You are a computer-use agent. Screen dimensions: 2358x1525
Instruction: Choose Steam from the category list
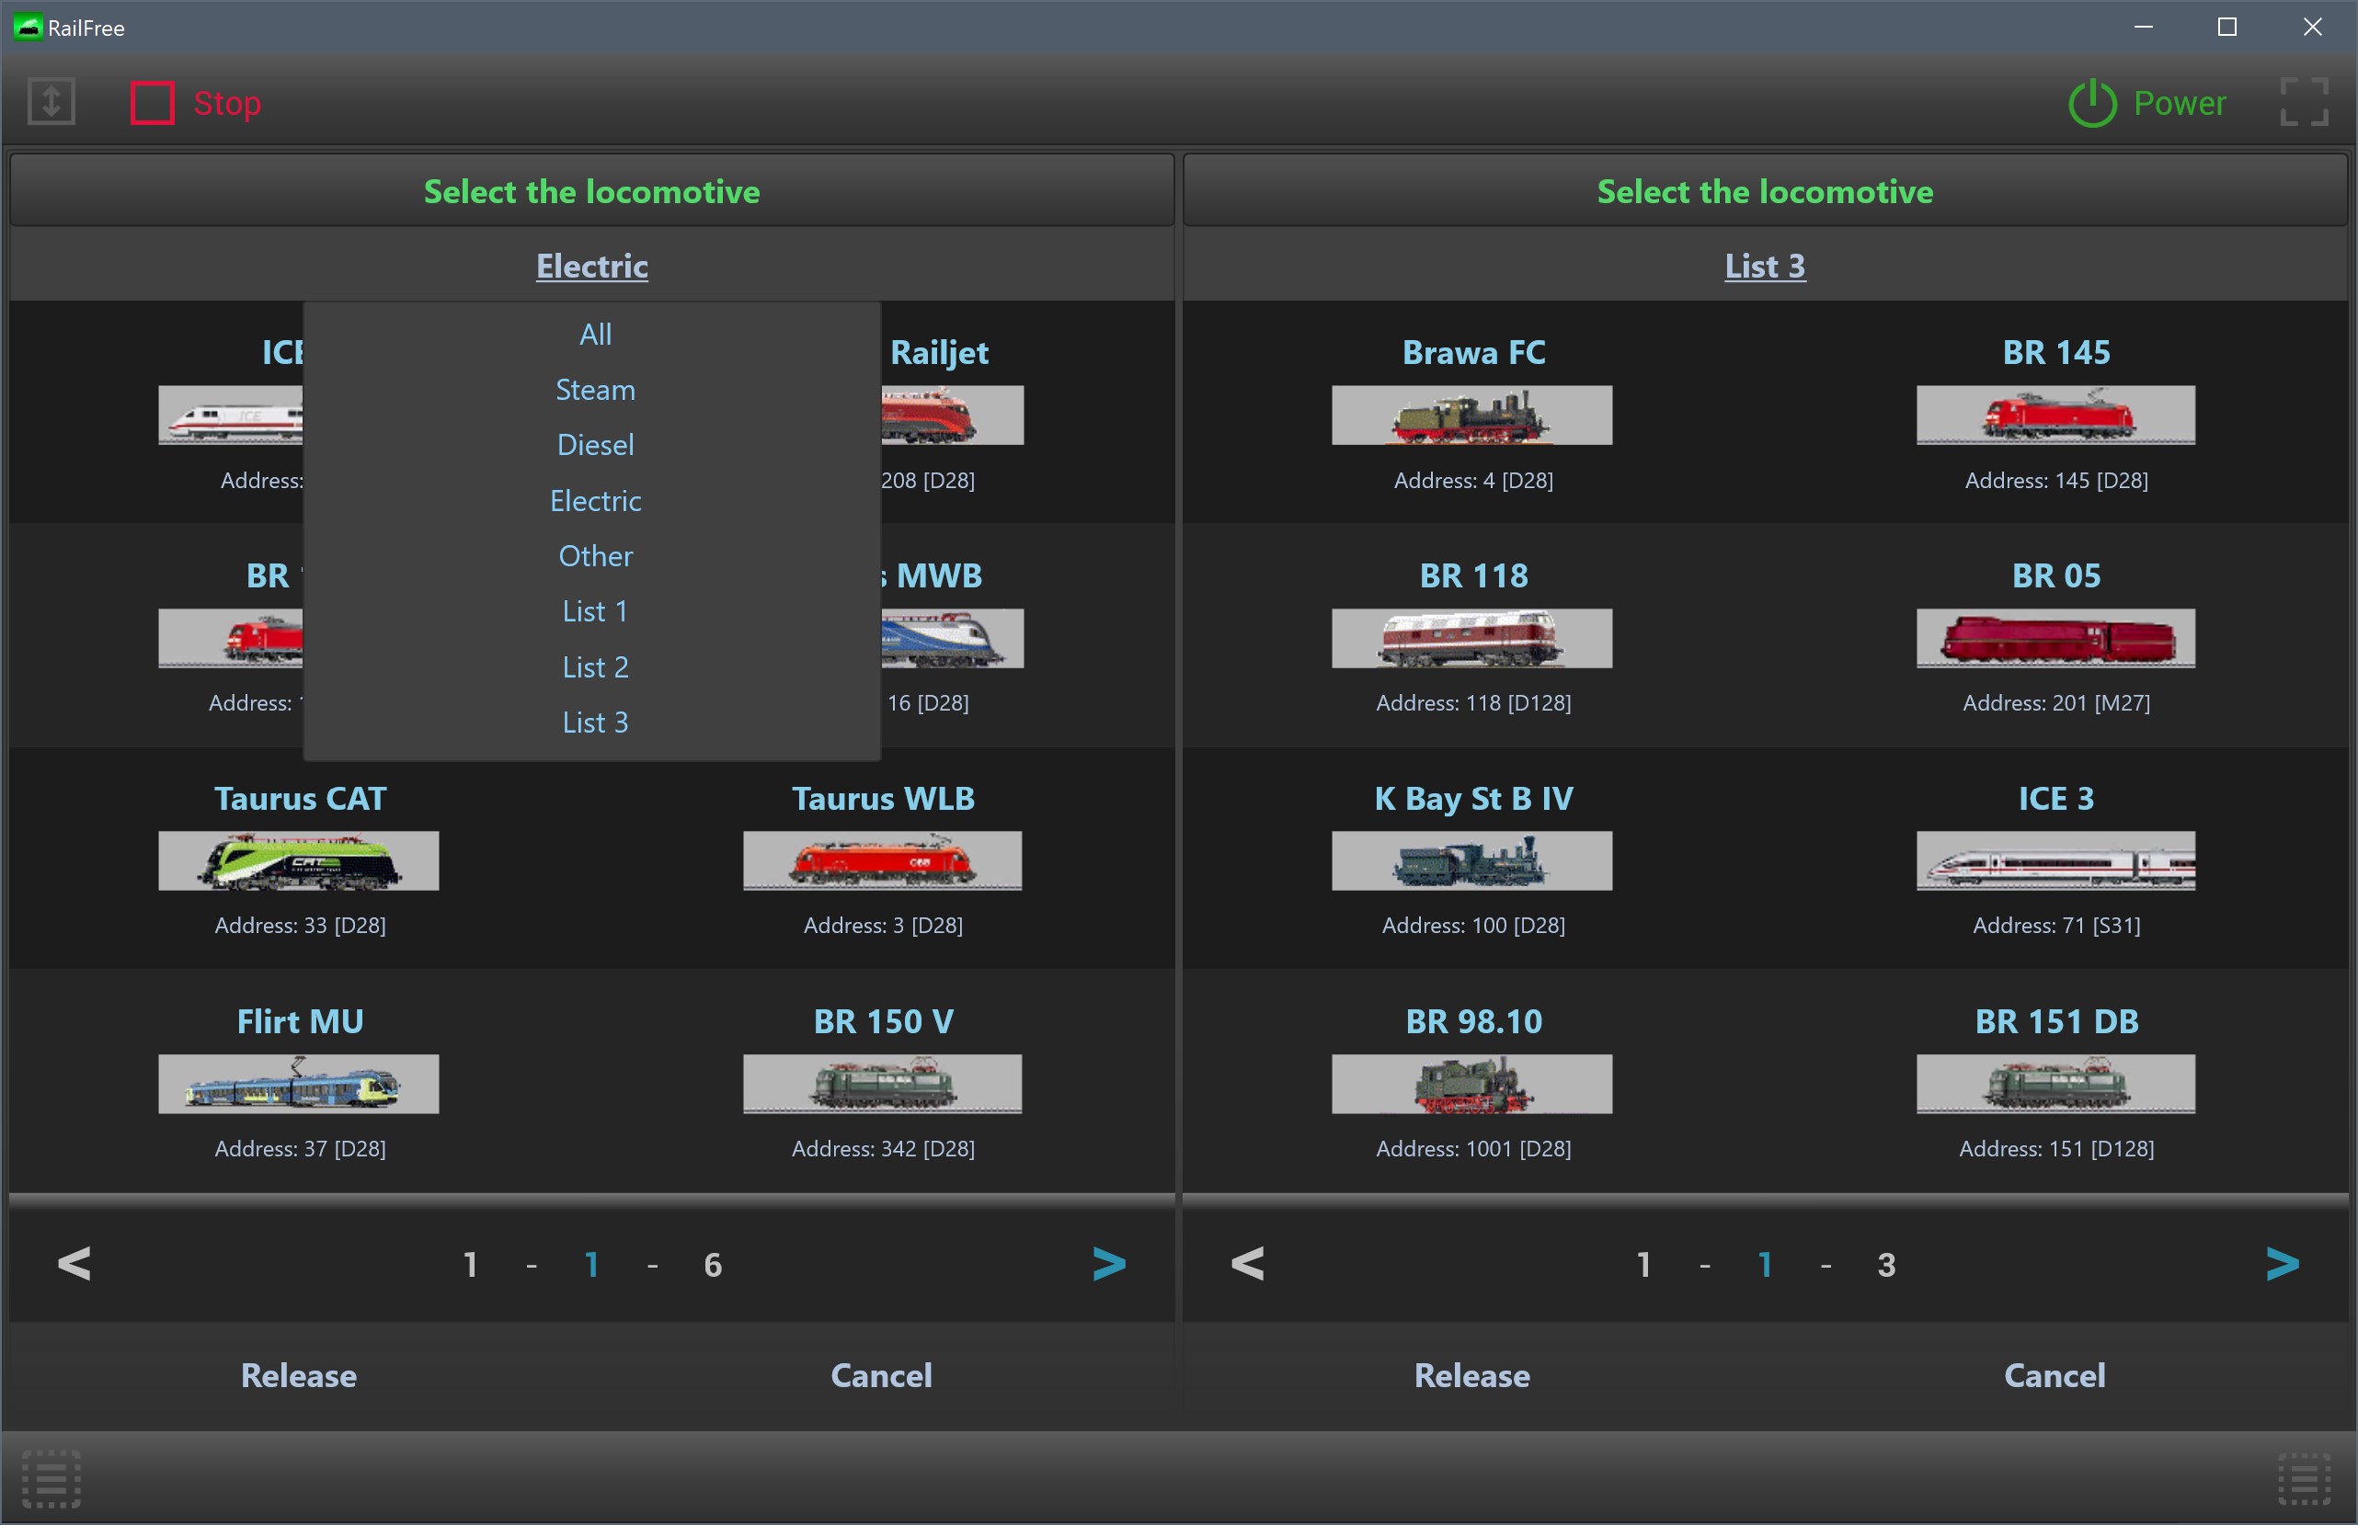tap(594, 389)
